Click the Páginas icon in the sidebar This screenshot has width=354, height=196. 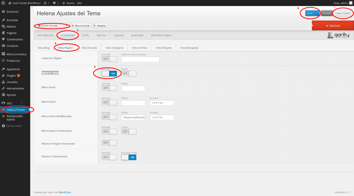[x=4, y=33]
